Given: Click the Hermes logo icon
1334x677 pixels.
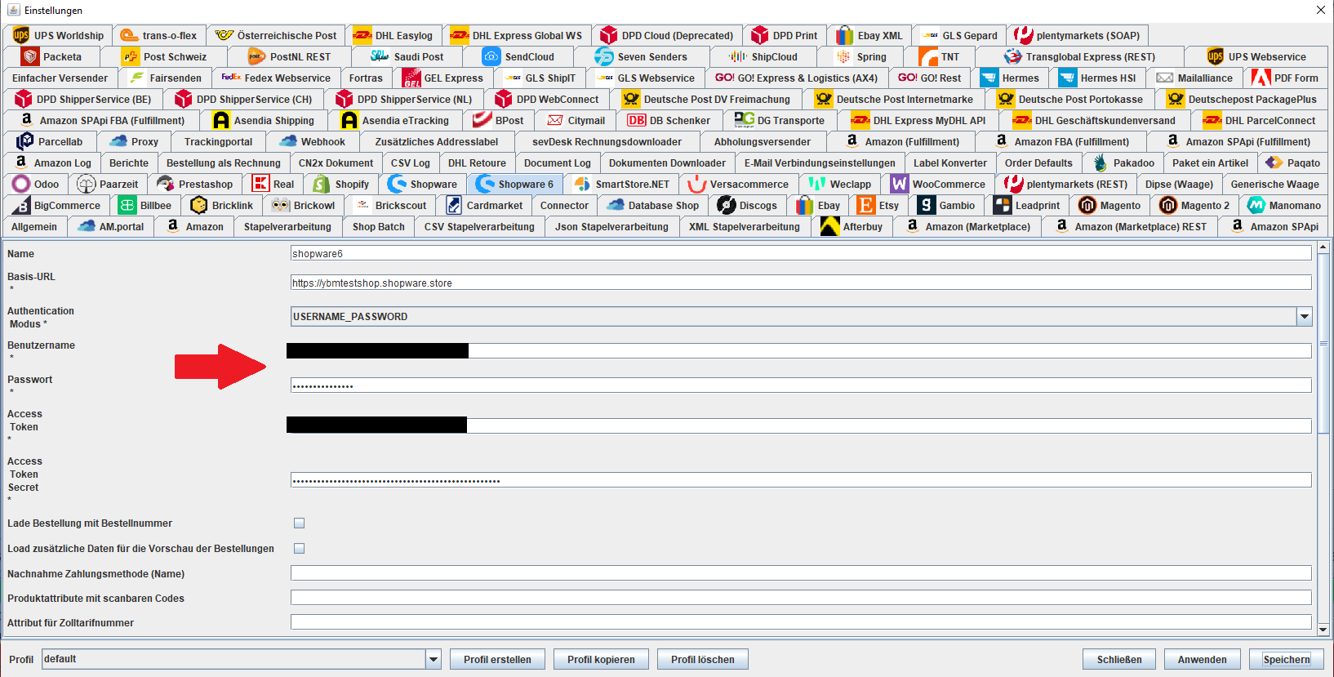Looking at the screenshot, I should (989, 78).
